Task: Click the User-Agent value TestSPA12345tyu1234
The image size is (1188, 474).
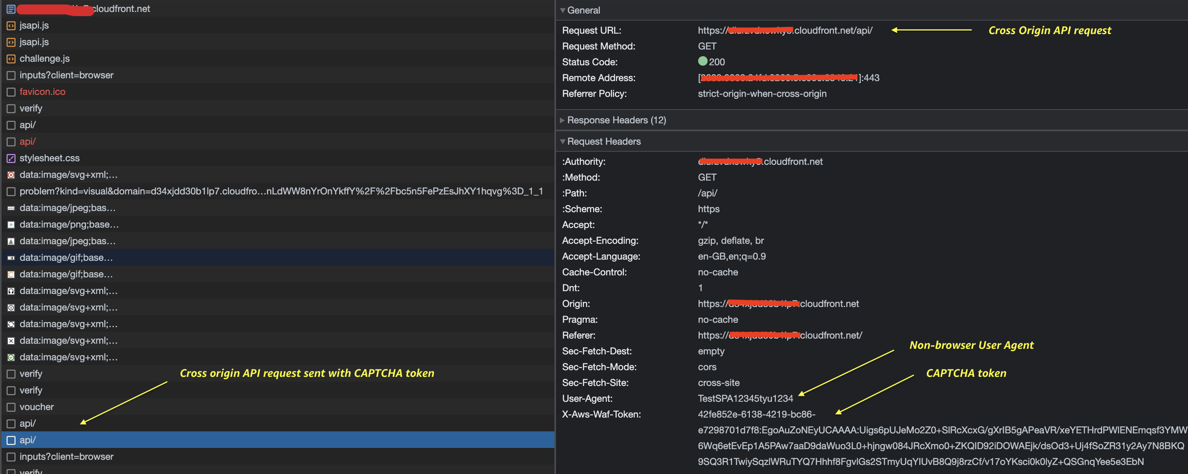Action: pos(745,399)
